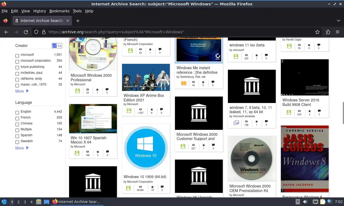
Task: Open Windows 10 1909 (64-bit) title link
Action: click(x=145, y=177)
